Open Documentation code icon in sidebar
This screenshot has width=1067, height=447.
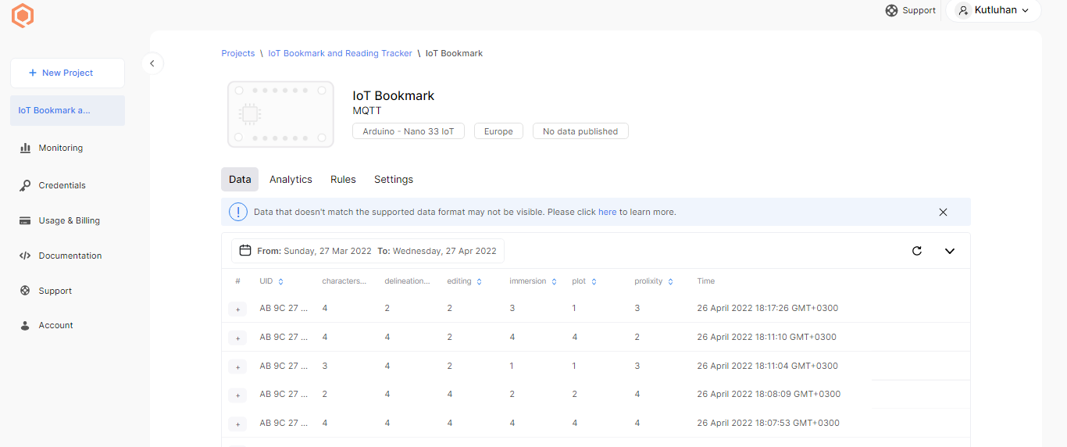(x=25, y=256)
